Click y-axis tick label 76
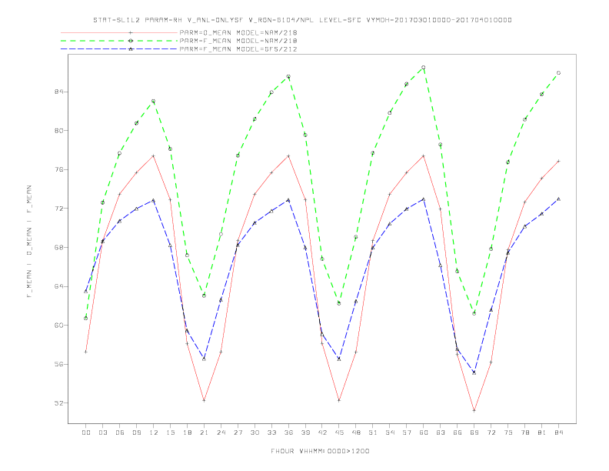The width and height of the screenshot is (609, 471). [58, 169]
